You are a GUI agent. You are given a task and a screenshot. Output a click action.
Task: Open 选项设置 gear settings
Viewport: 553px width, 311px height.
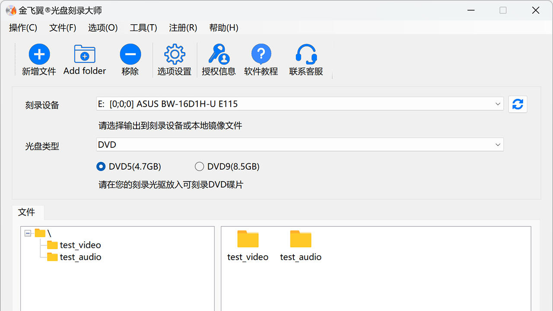click(x=174, y=55)
